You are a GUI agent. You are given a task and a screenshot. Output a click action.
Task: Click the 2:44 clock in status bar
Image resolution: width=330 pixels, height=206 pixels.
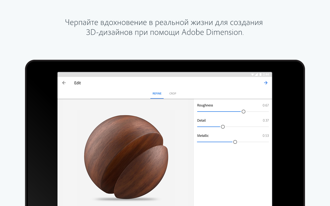click(266, 74)
